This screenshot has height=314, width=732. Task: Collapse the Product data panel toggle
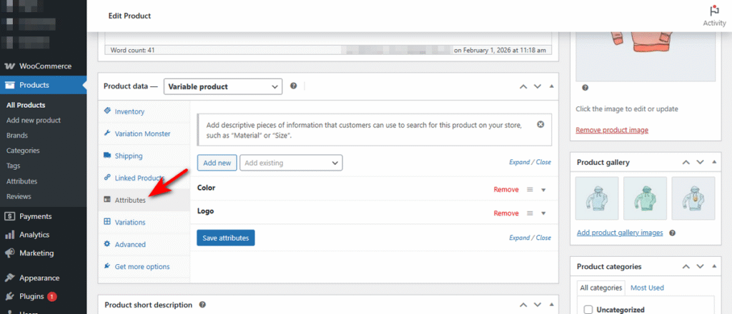point(551,86)
